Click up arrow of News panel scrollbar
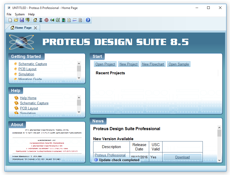Screen dimensions: 230x175 pos(219,128)
